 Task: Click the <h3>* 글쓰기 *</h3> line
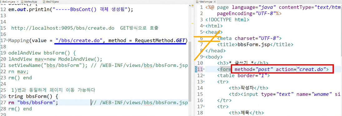[243, 63]
